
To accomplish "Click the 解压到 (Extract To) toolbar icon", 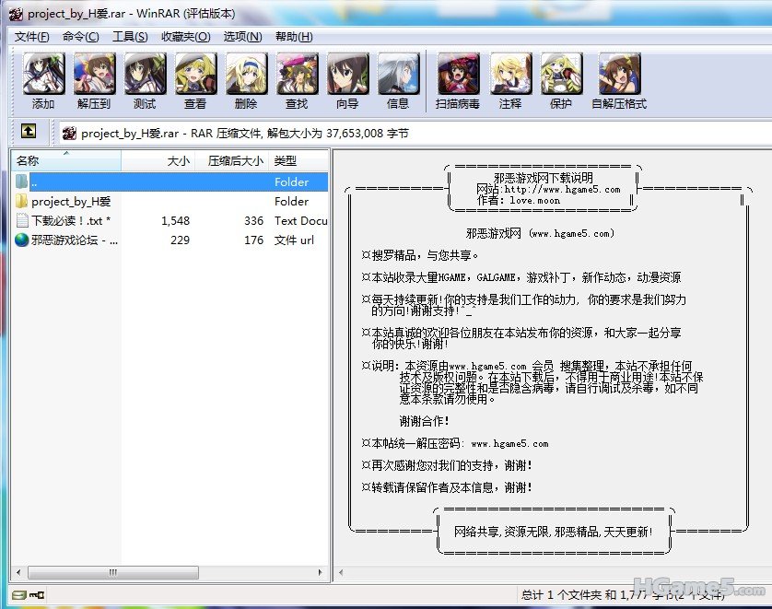I will (94, 74).
